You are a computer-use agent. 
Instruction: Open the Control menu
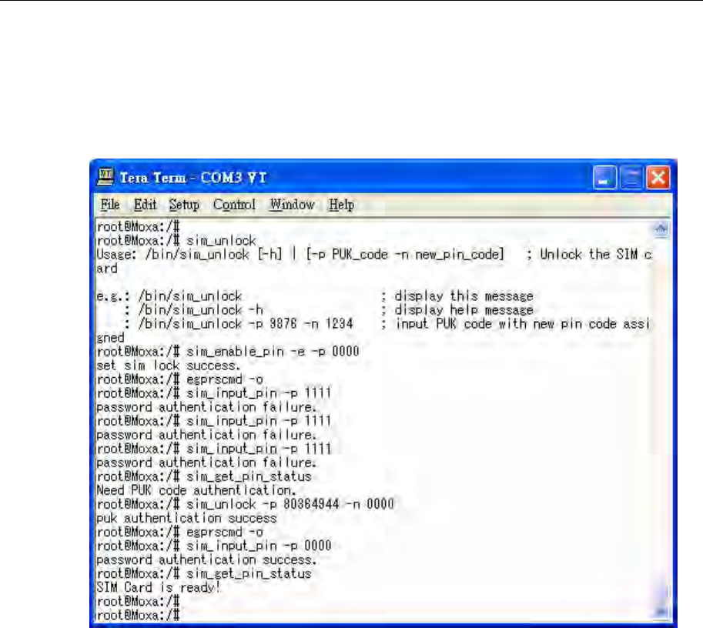pyautogui.click(x=234, y=205)
